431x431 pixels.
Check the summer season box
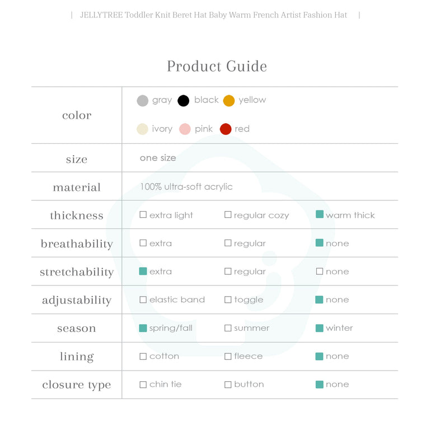tap(228, 328)
